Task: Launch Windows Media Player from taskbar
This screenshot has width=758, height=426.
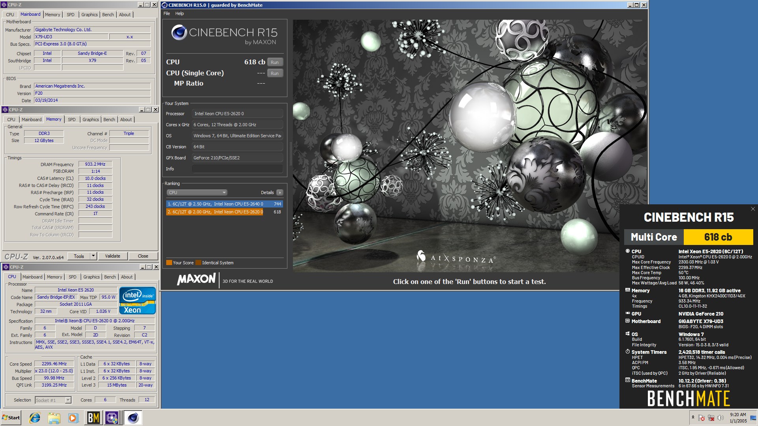Action: [x=73, y=418]
